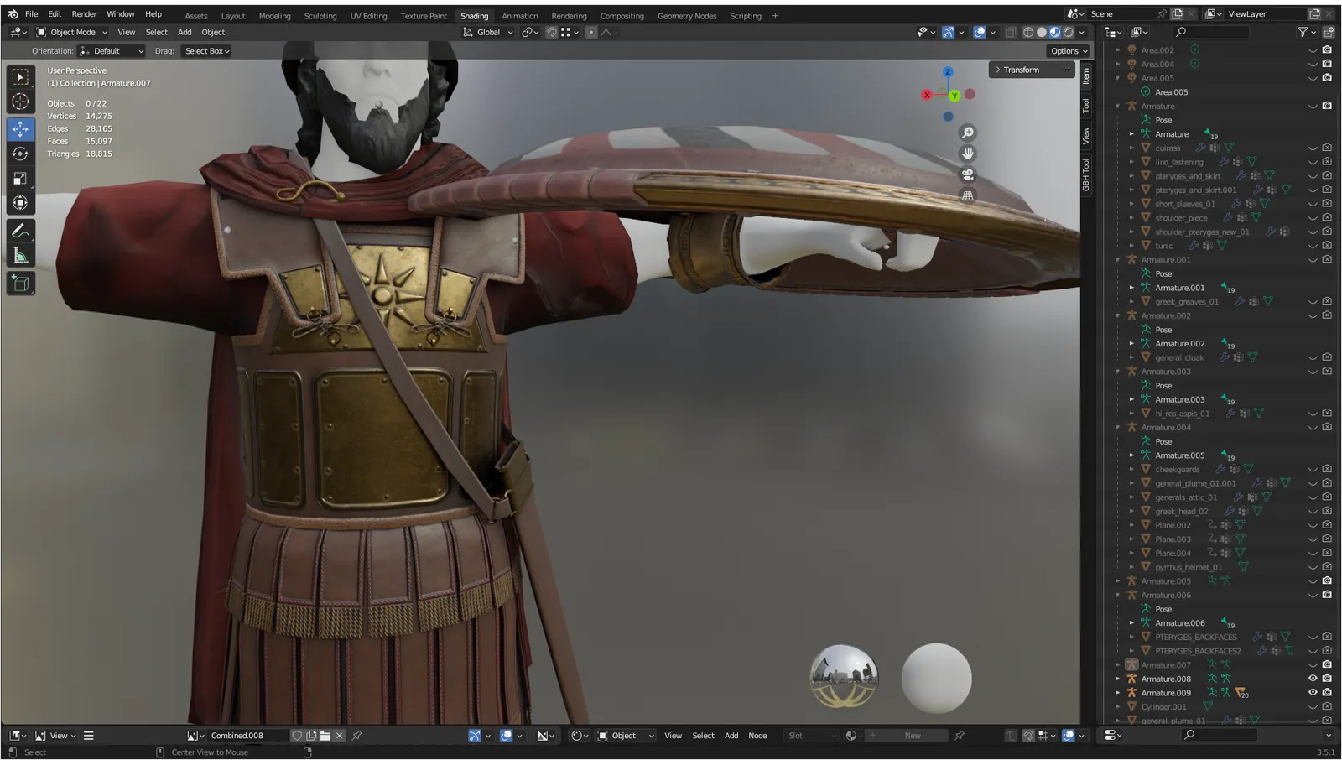Screen dimensions: 1342x760
Task: Open outliner filter funnel icon
Action: 1303,32
